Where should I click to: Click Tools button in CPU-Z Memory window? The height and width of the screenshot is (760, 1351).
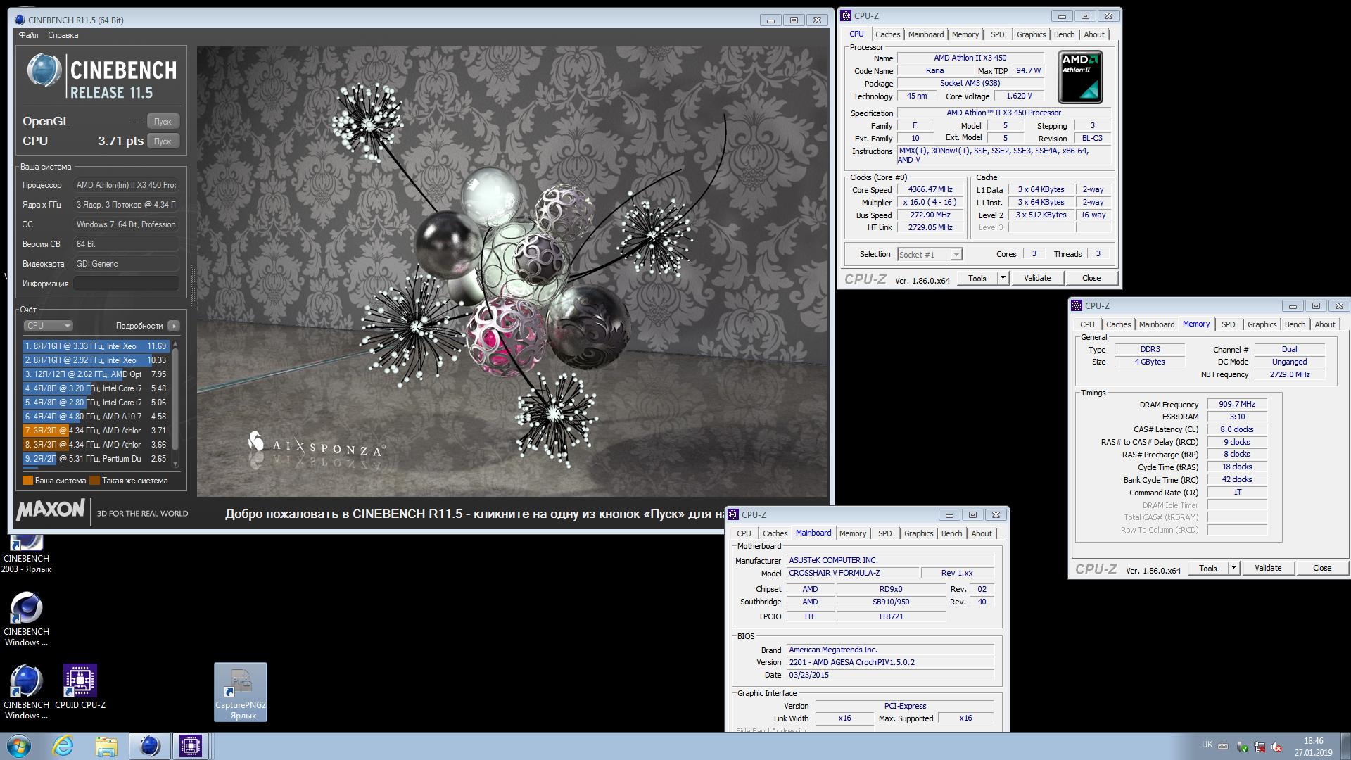[x=1208, y=568]
